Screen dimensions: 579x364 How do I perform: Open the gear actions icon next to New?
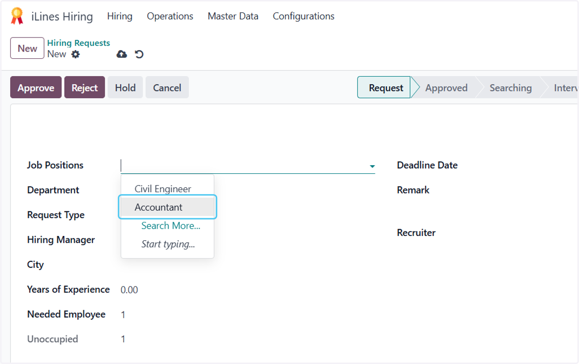[x=75, y=54]
